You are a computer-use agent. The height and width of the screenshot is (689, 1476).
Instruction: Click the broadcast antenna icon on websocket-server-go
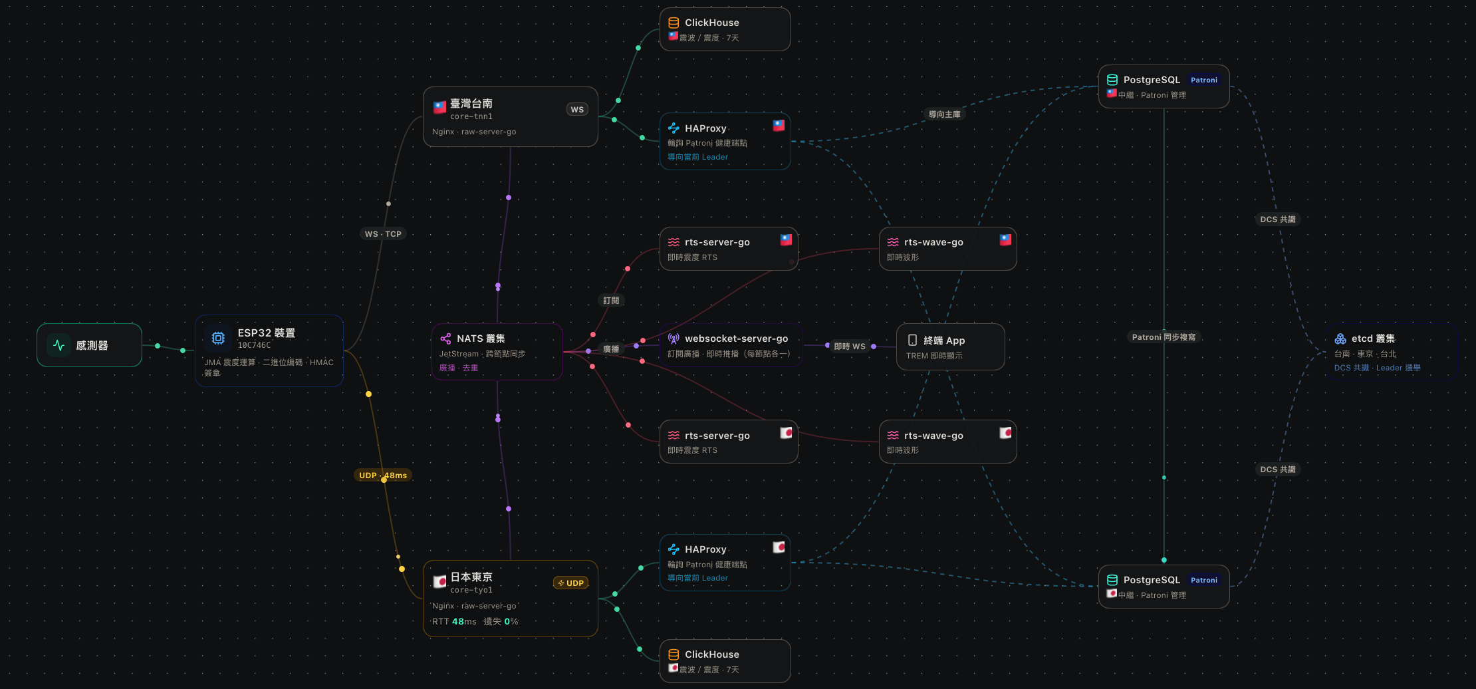pyautogui.click(x=674, y=339)
